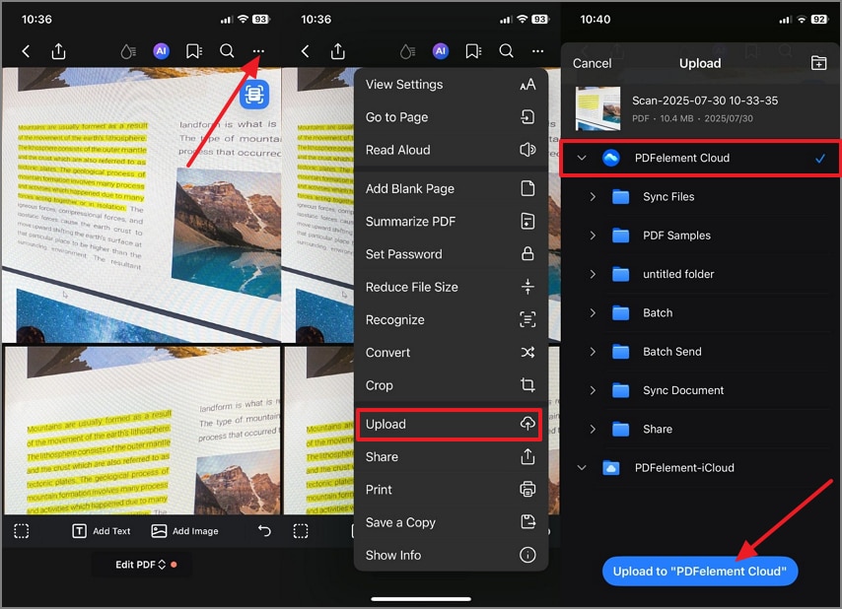Tap Add Text in left phone bottom bar
Image resolution: width=842 pixels, height=609 pixels.
pyautogui.click(x=102, y=531)
